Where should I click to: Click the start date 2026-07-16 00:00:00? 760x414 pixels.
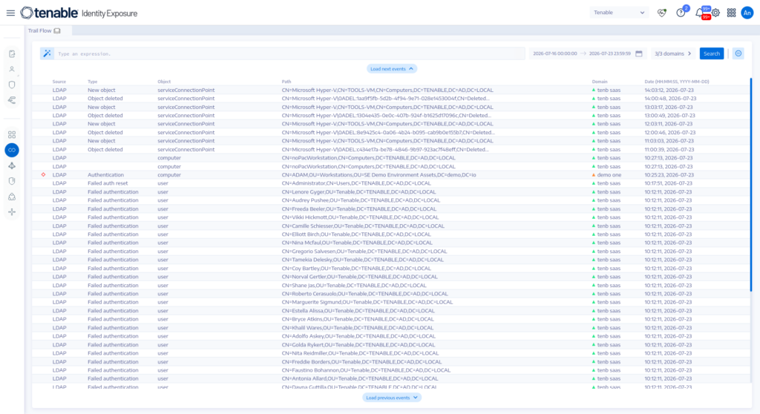(x=555, y=54)
